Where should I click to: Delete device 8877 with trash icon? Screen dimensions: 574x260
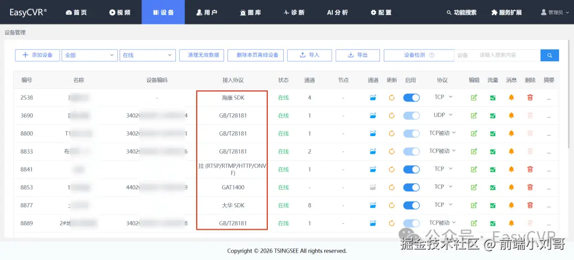tap(530, 205)
